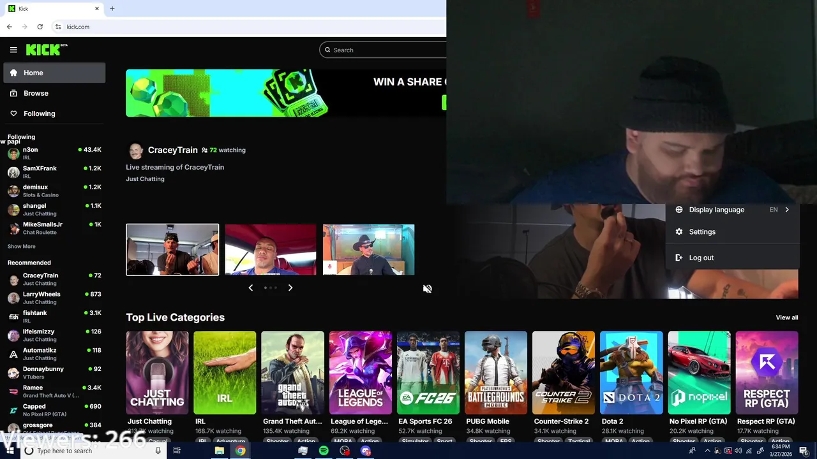Open Donnaybunny VTubers channel
The image size is (817, 459).
pyautogui.click(x=54, y=372)
